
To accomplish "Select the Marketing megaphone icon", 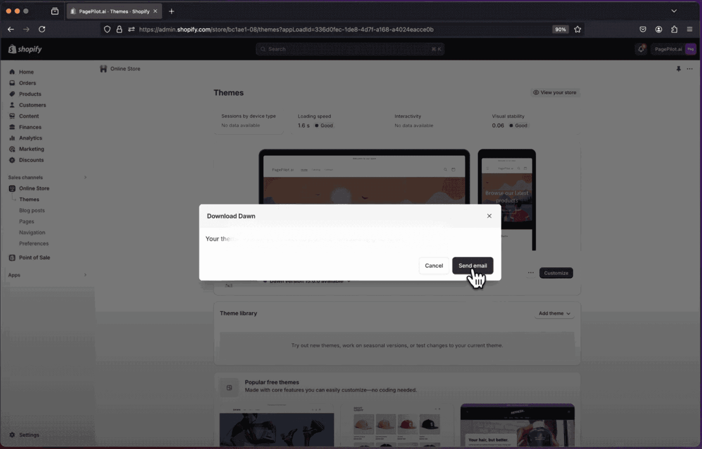I will 12,149.
